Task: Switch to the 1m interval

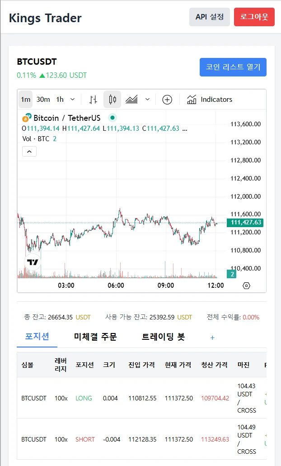Action: pos(25,99)
